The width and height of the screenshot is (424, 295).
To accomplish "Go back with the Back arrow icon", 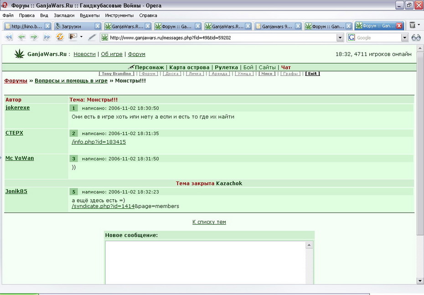I will pyautogui.click(x=21, y=37).
